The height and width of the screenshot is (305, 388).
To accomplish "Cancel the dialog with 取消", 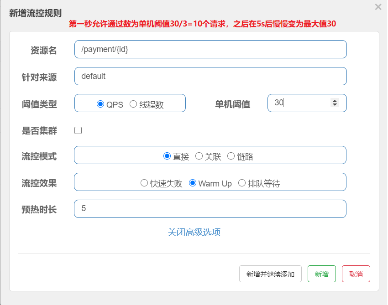I will pyautogui.click(x=356, y=274).
